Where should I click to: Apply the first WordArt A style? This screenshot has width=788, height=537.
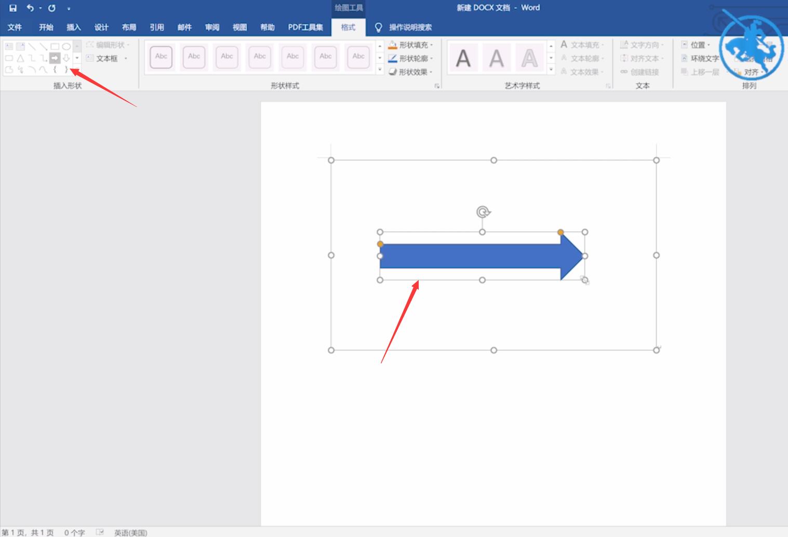[463, 58]
